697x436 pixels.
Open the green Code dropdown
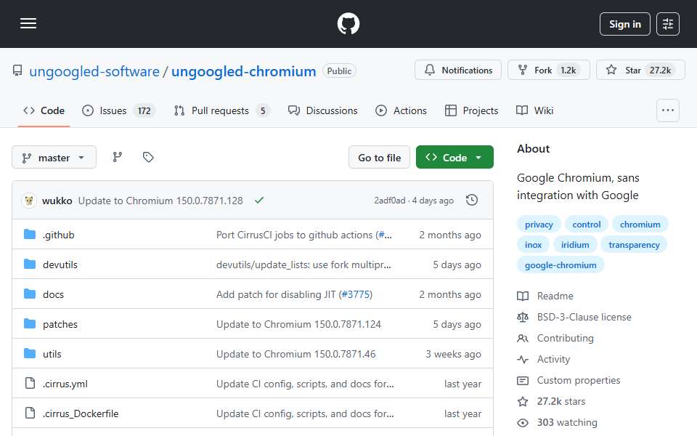[455, 158]
